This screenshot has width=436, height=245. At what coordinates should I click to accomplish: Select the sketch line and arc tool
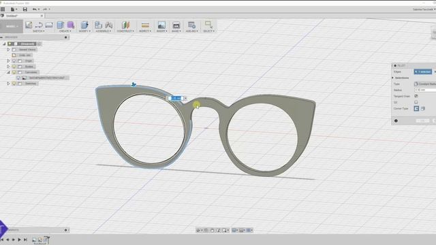pos(39,25)
